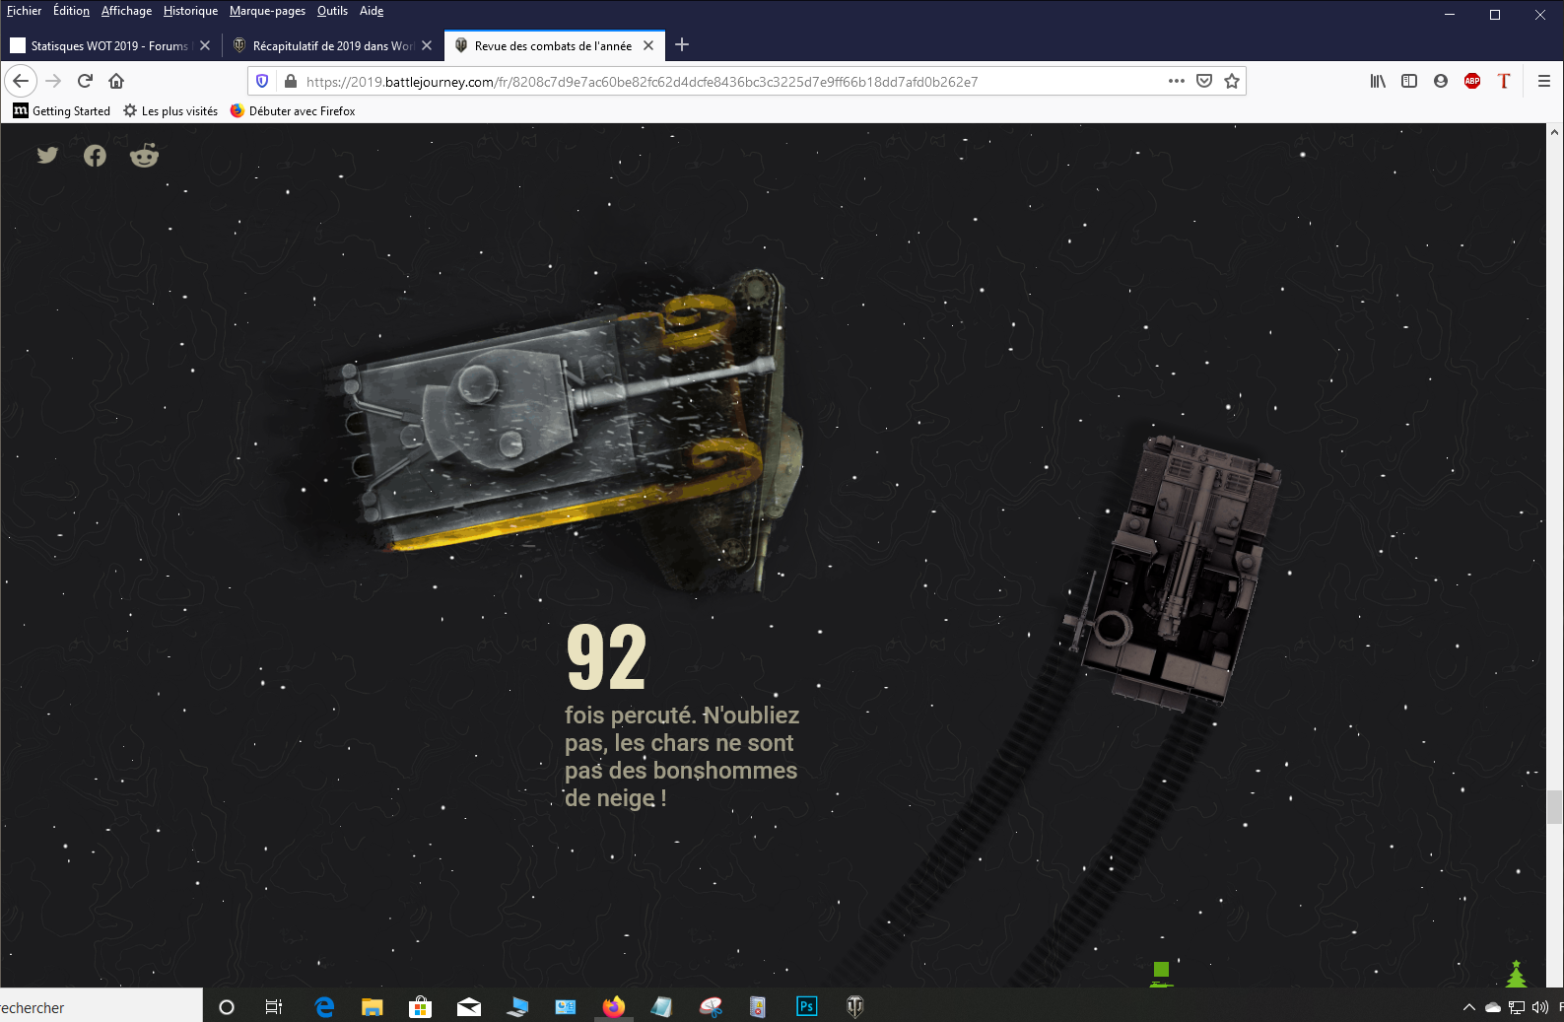Image resolution: width=1564 pixels, height=1022 pixels.
Task: Close the Statisques WOT 2019 tab
Action: tap(205, 45)
